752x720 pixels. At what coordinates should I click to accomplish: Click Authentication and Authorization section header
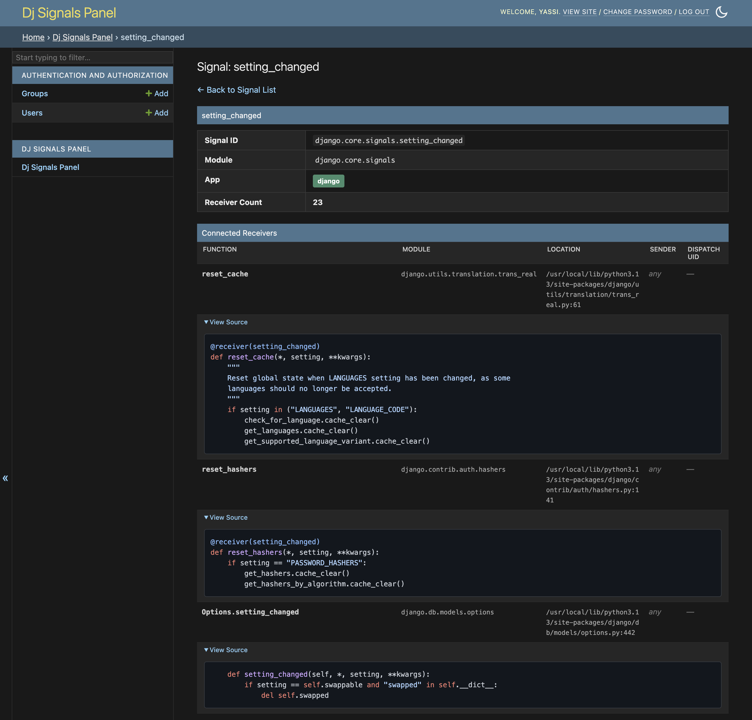[94, 75]
